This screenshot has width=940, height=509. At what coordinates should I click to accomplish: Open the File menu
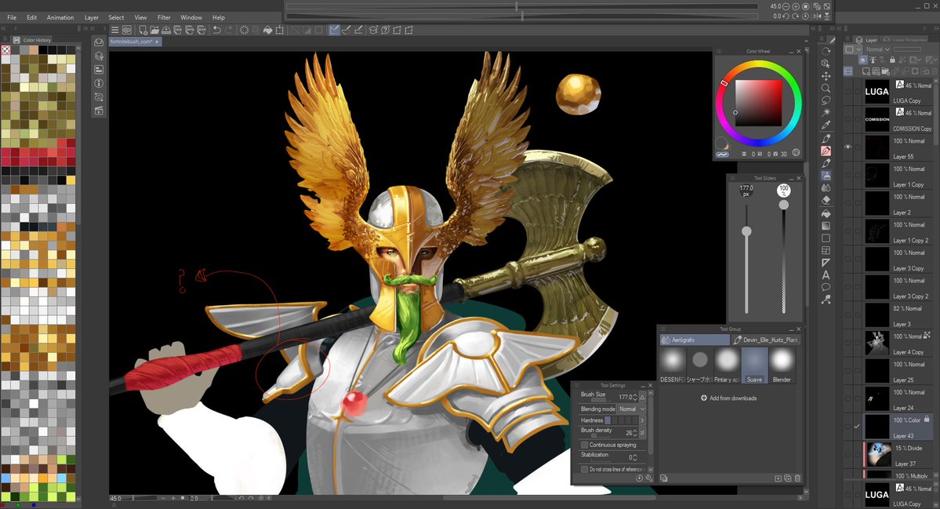pyautogui.click(x=12, y=17)
